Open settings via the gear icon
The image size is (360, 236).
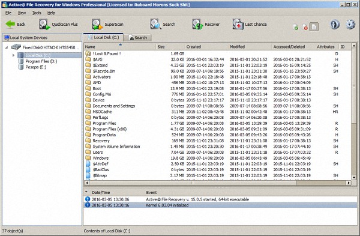[x=350, y=24]
